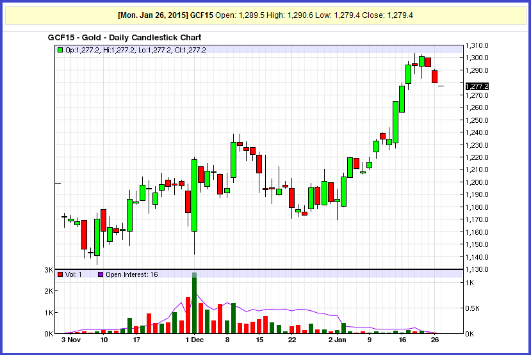
Task: Click the 1K volume axis label
Action: click(49, 313)
